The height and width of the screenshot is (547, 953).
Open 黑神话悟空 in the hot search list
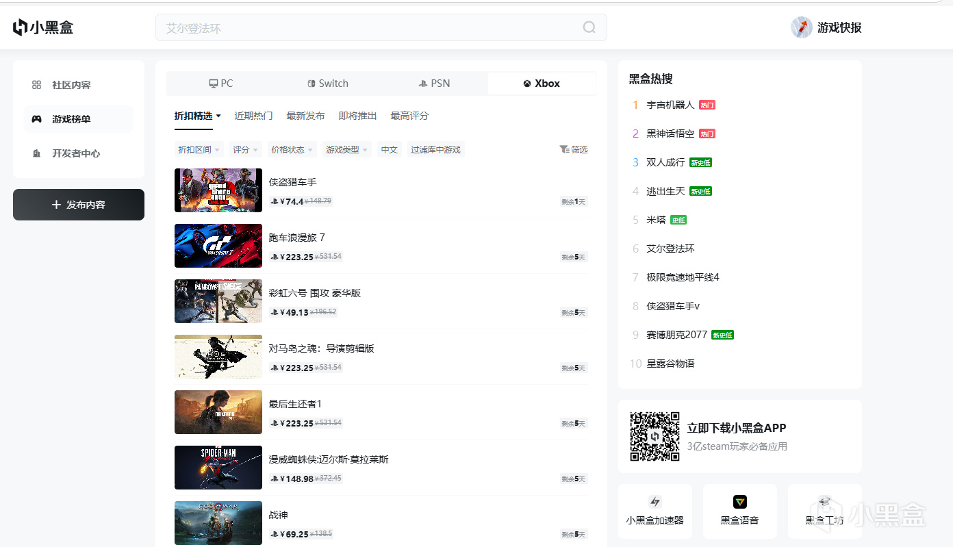click(671, 133)
